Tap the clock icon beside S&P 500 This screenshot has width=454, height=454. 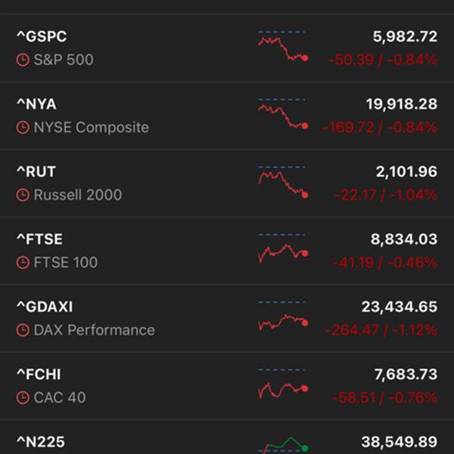(23, 60)
